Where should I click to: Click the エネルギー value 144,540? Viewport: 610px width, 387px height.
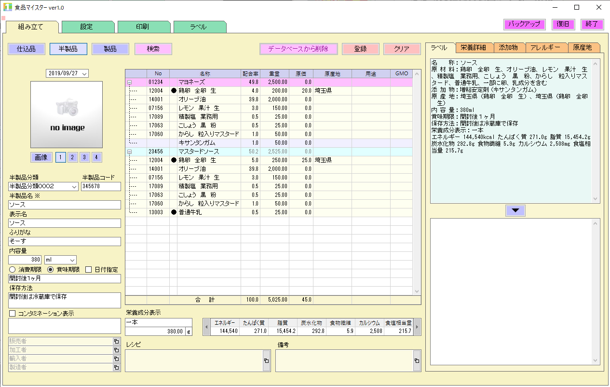pyautogui.click(x=225, y=331)
